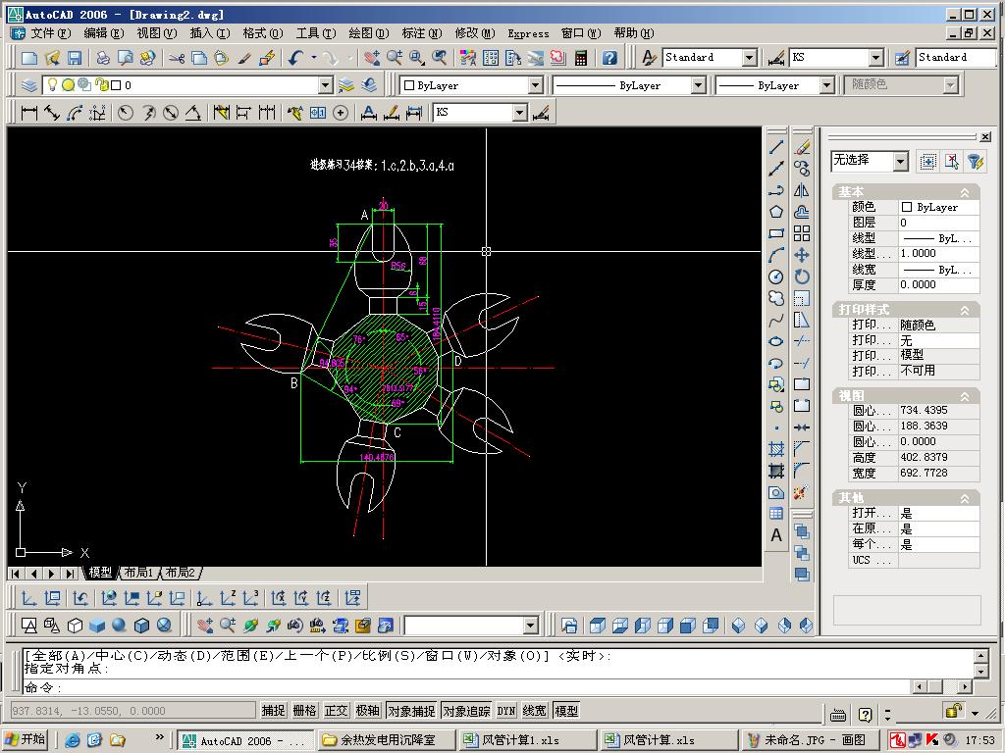The width and height of the screenshot is (1005, 753).
Task: Click the Mirror modify tool
Action: (x=802, y=190)
